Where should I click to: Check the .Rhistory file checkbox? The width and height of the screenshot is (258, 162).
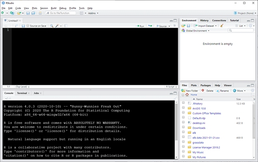(x=183, y=103)
